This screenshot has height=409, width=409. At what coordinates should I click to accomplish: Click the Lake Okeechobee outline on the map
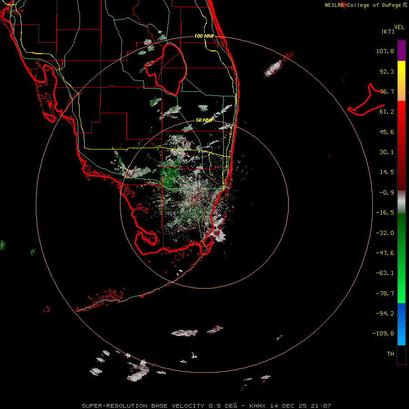pos(165,69)
